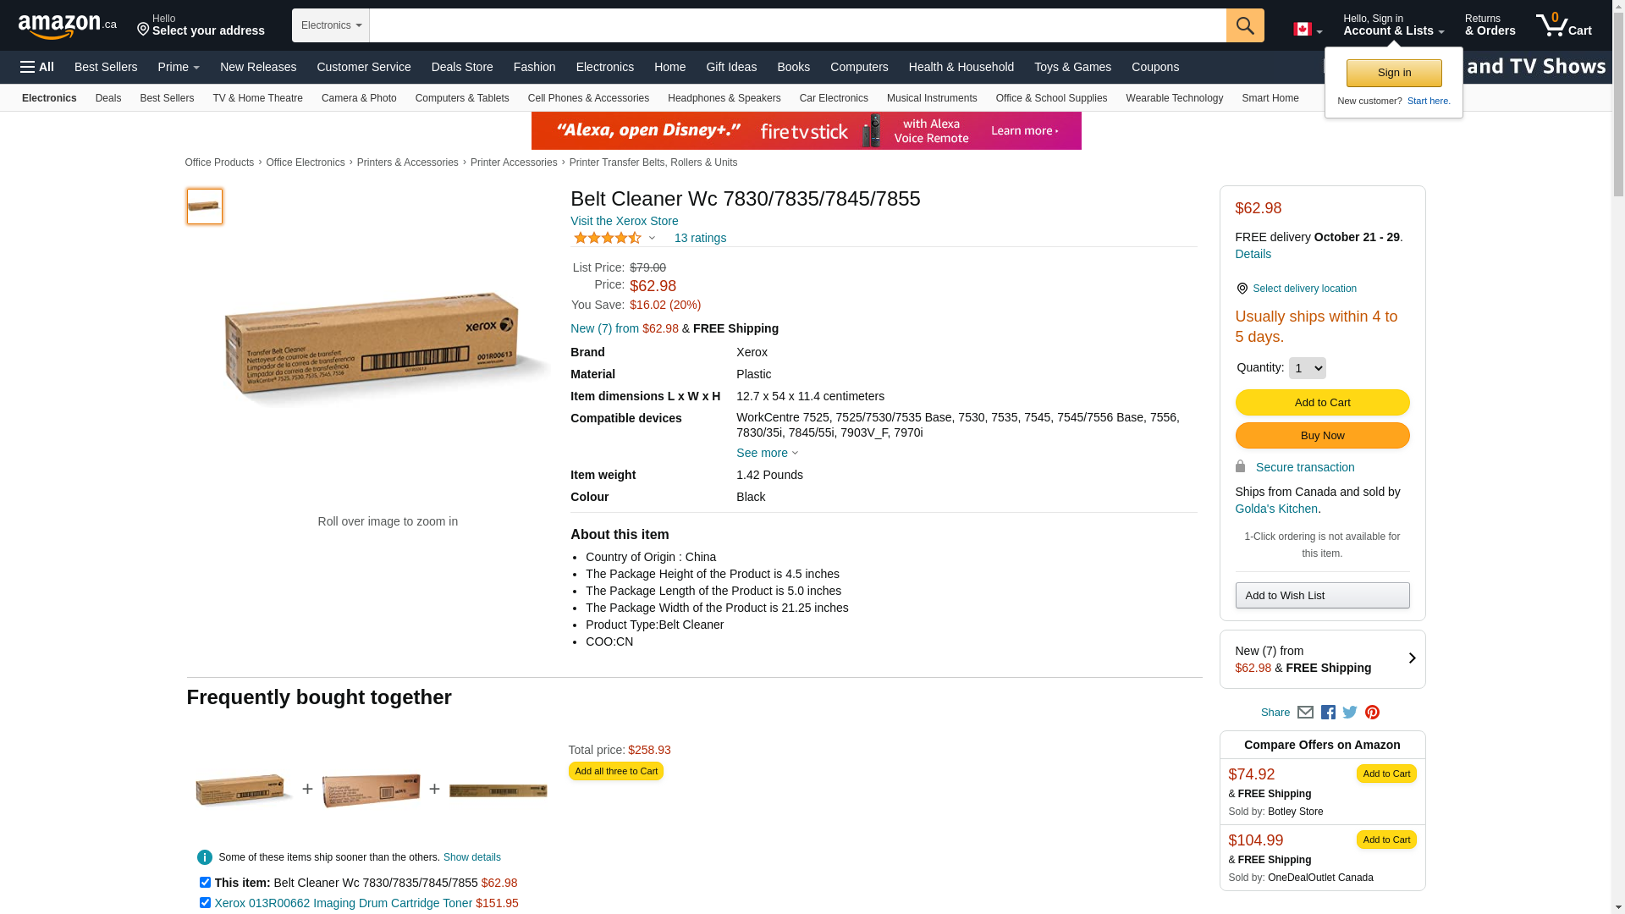Go to Amazon.ca home logo

67,26
